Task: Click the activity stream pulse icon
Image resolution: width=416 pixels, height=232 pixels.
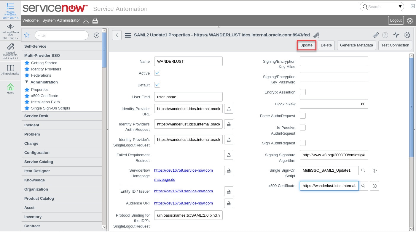Action: (x=396, y=35)
